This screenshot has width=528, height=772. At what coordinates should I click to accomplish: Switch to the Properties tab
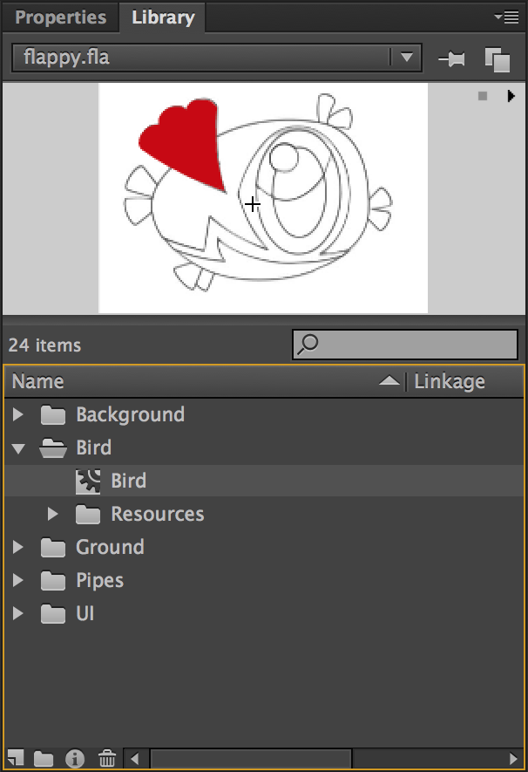(60, 17)
